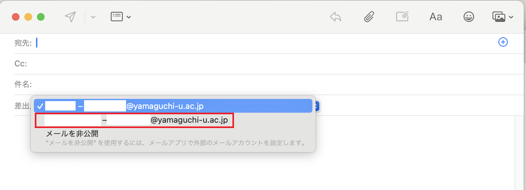Click the header fields list icon
Viewport: 526px width, 190px height.
click(x=117, y=17)
